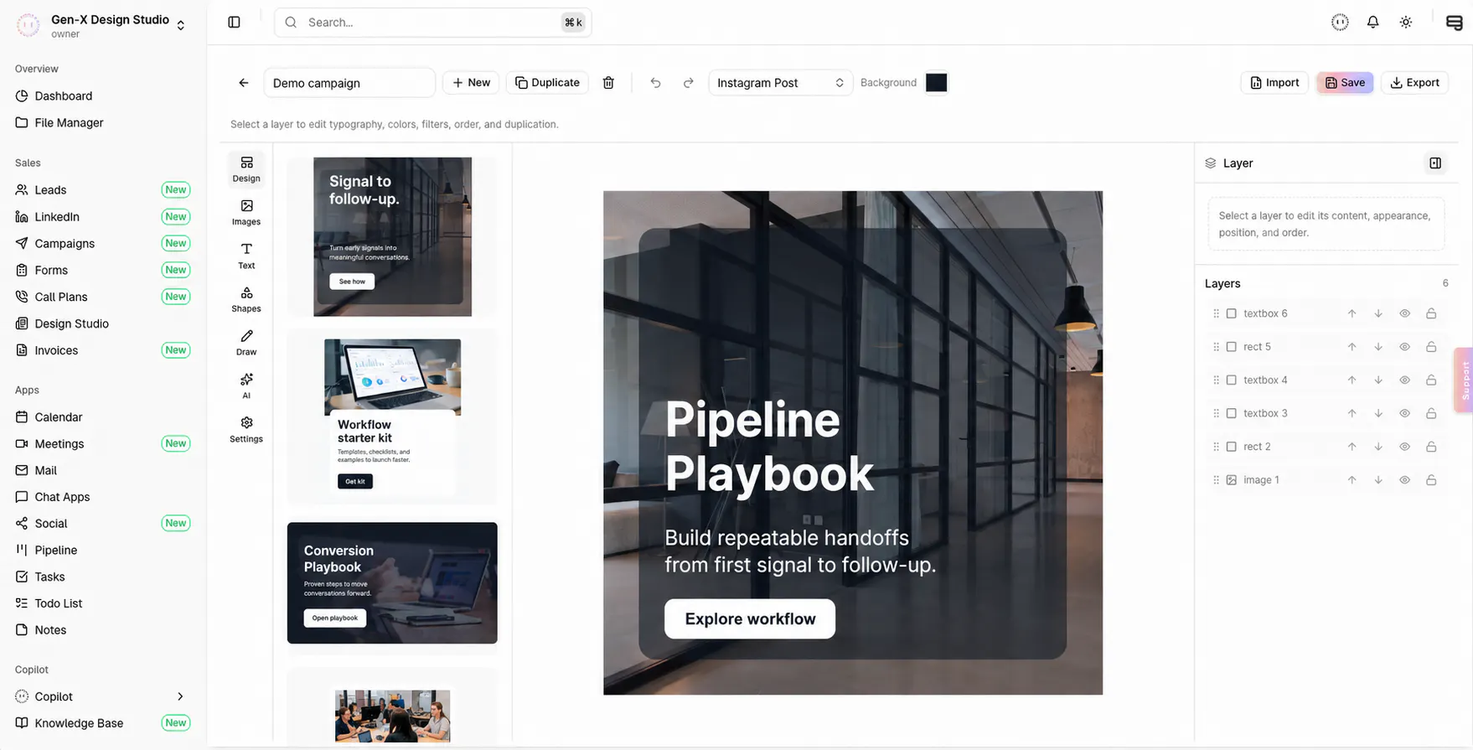
Task: Open the Settings tool panel
Action: (x=246, y=430)
